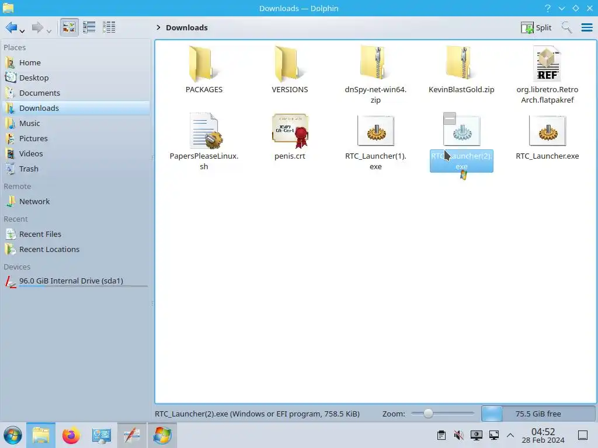Toggle Split view

pyautogui.click(x=536, y=27)
